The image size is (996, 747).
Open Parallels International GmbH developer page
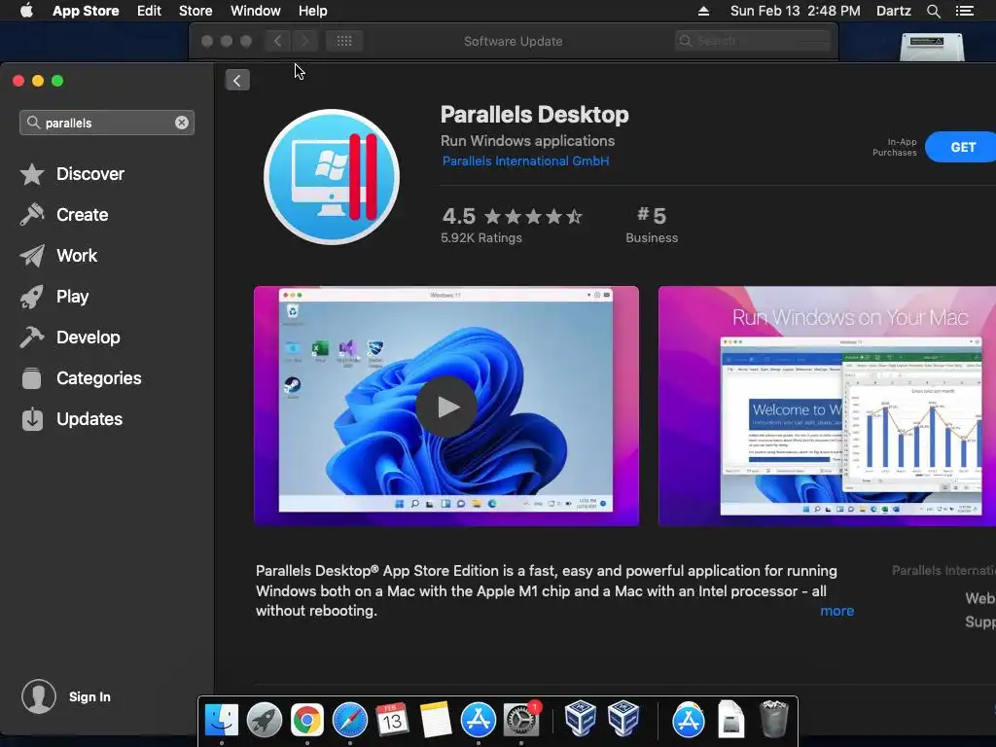tap(525, 160)
